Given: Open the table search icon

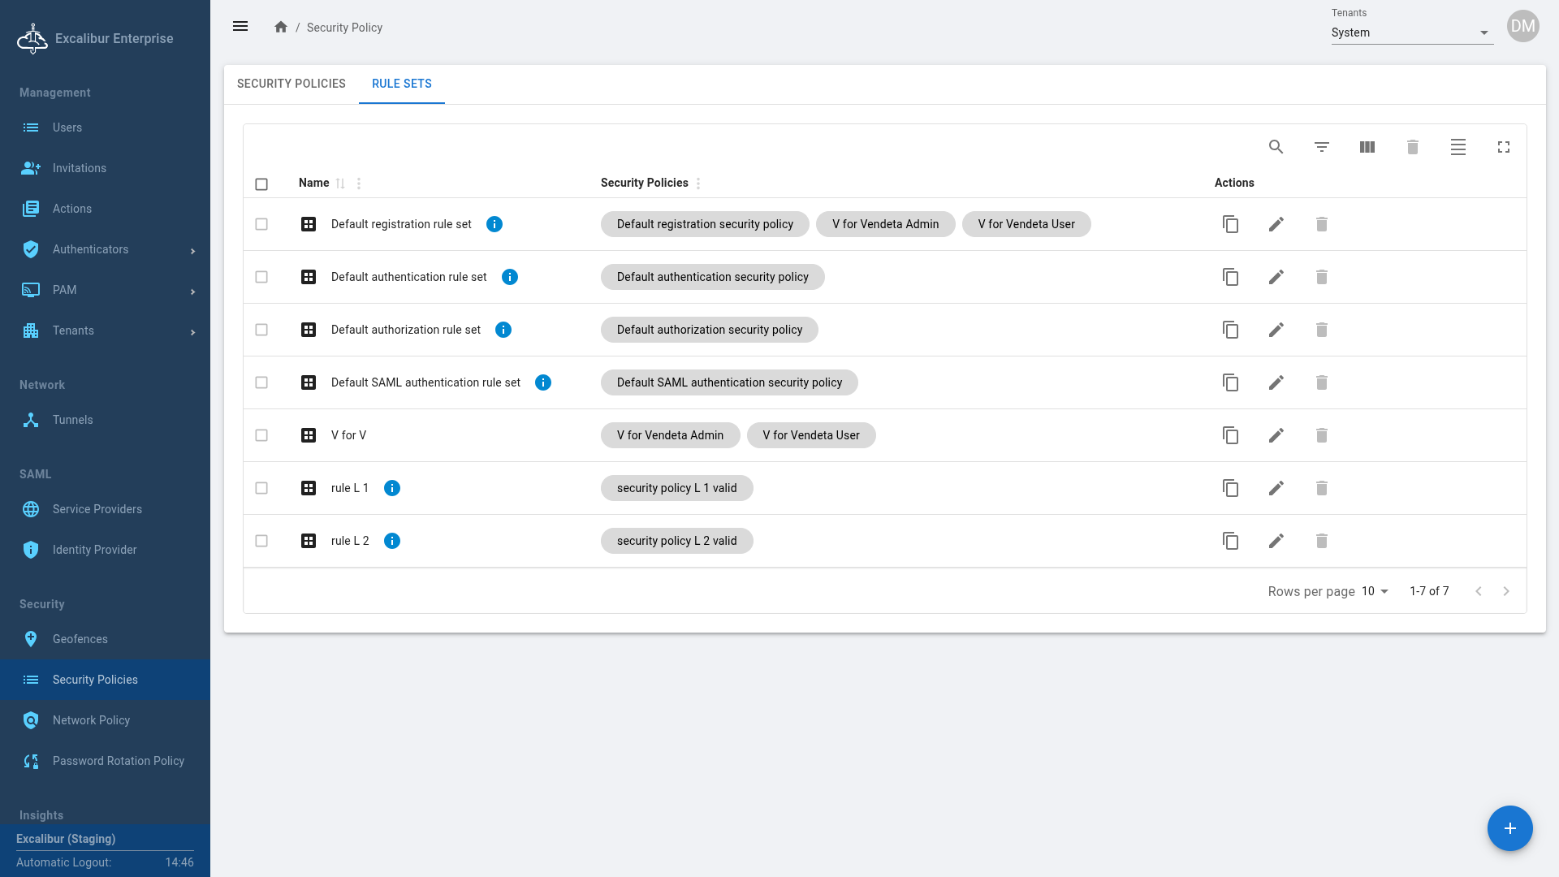Looking at the screenshot, I should tap(1276, 147).
